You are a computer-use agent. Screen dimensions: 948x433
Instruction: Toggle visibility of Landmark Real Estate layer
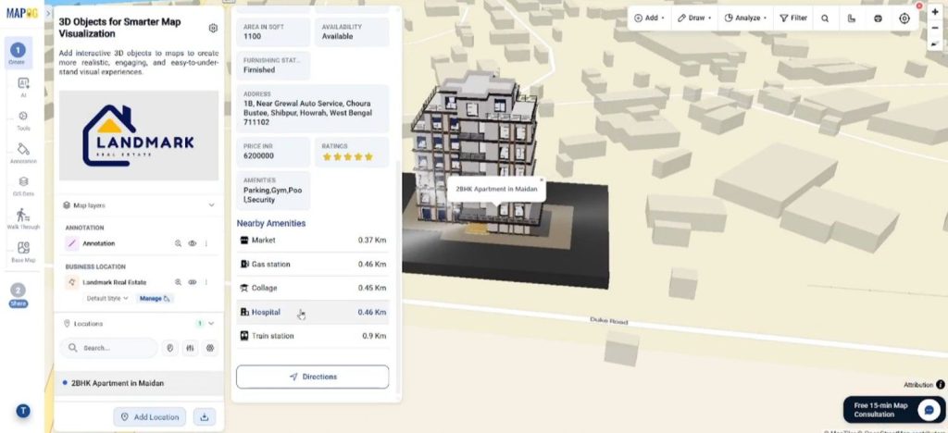[x=193, y=282]
